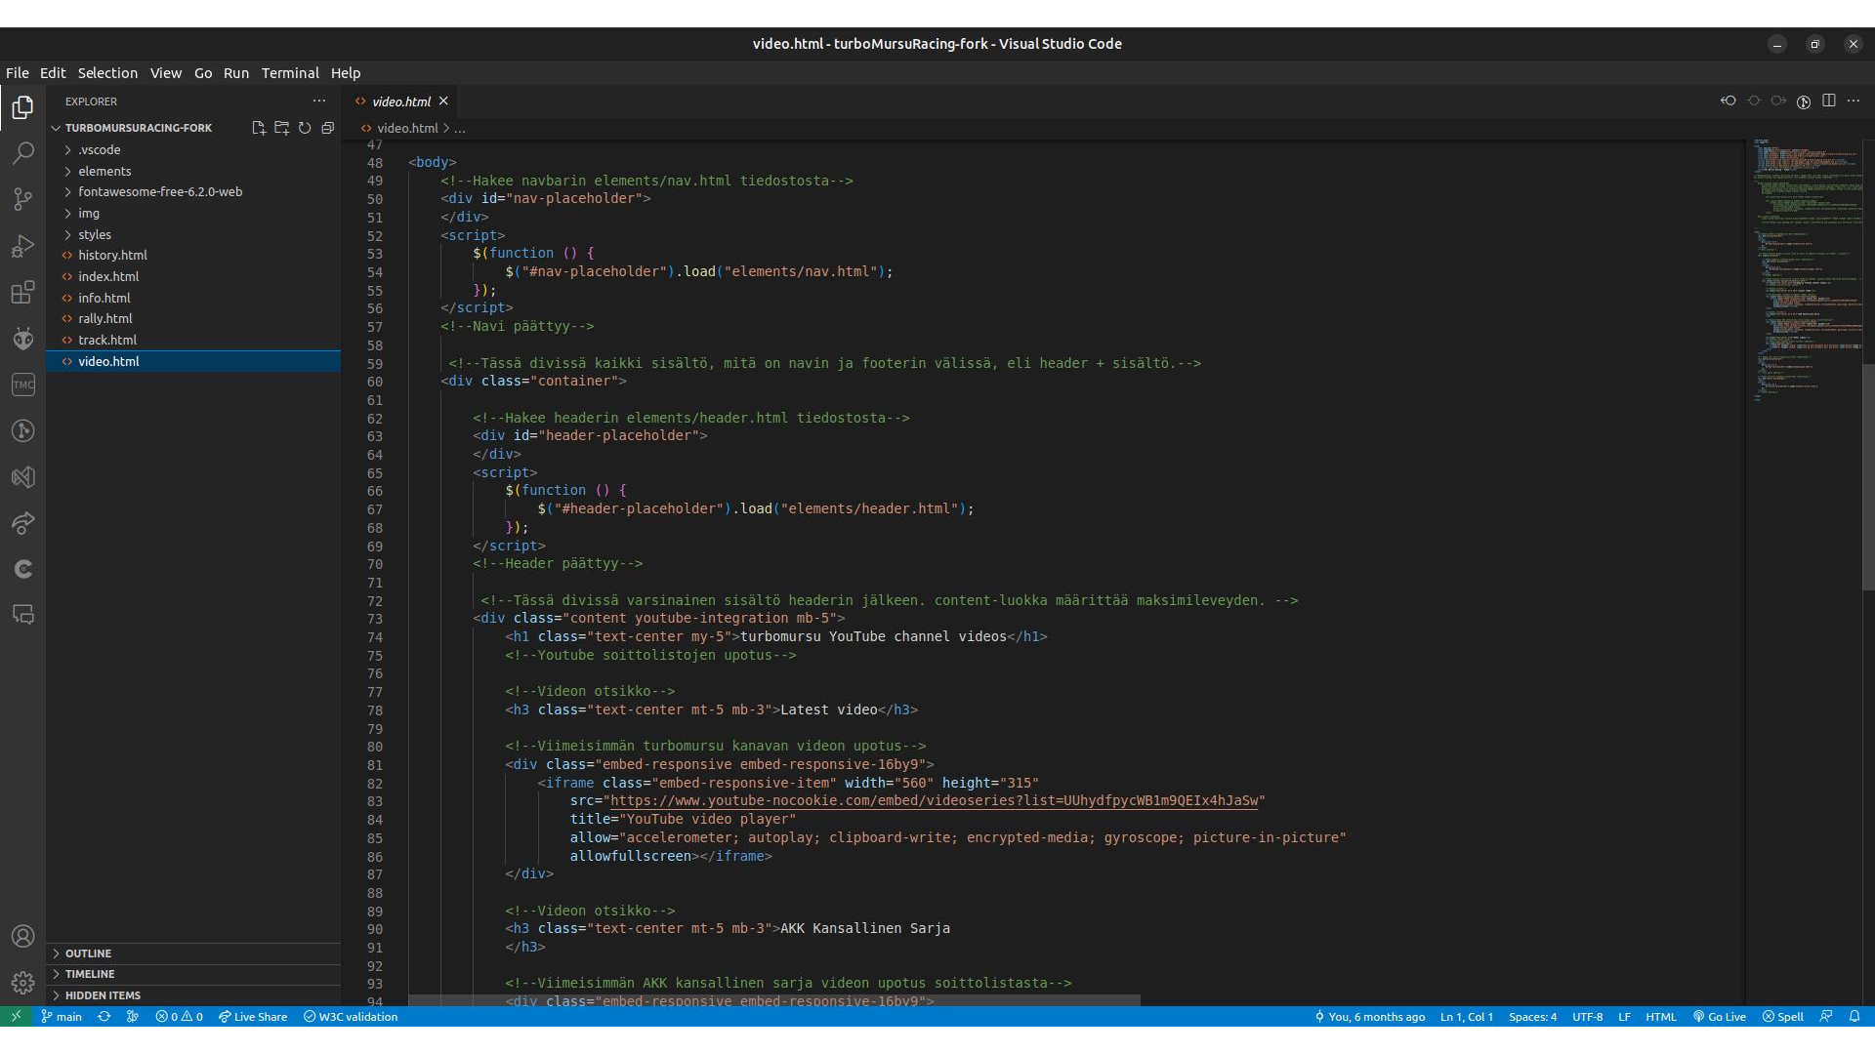Viewport: 1875px width, 1054px height.
Task: Toggle Spell checker in status bar
Action: pos(1783,1017)
